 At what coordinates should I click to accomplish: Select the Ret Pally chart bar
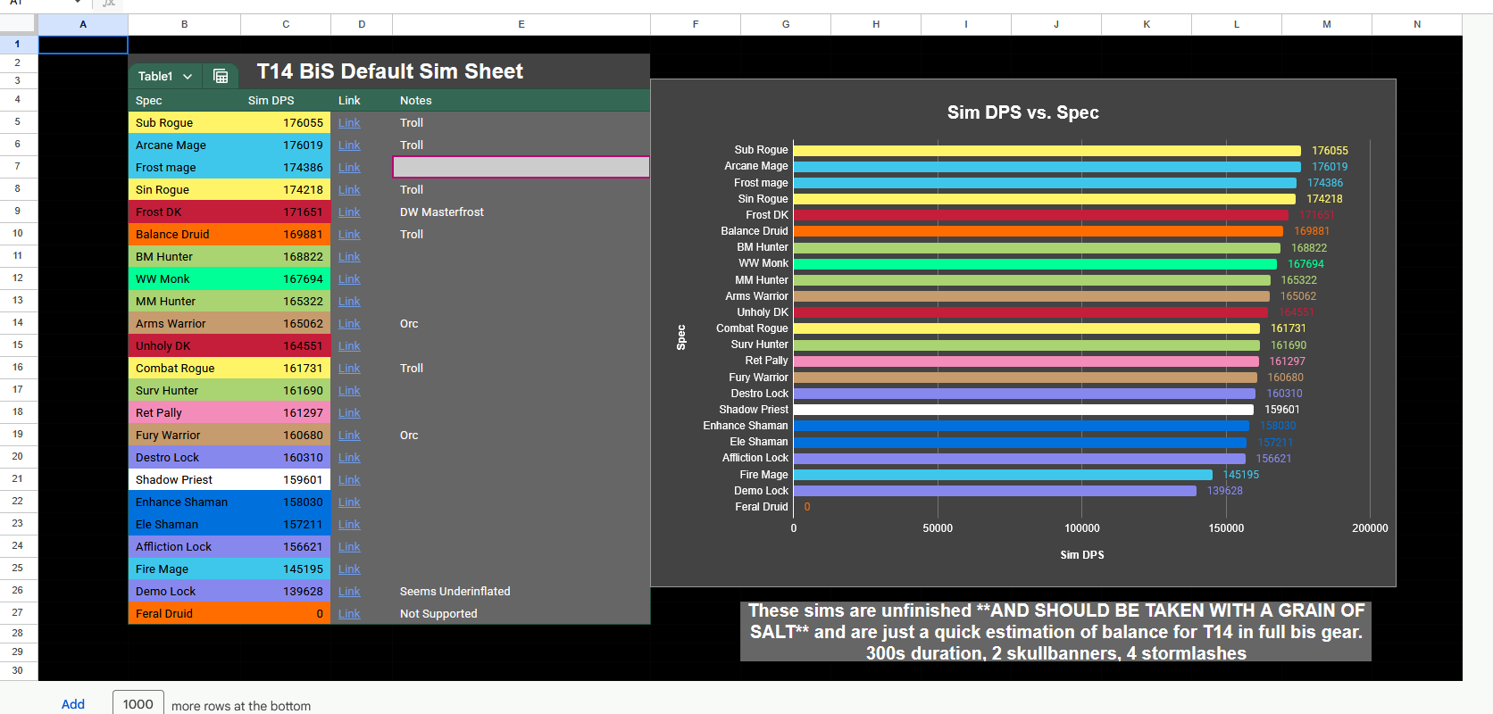click(x=1026, y=361)
